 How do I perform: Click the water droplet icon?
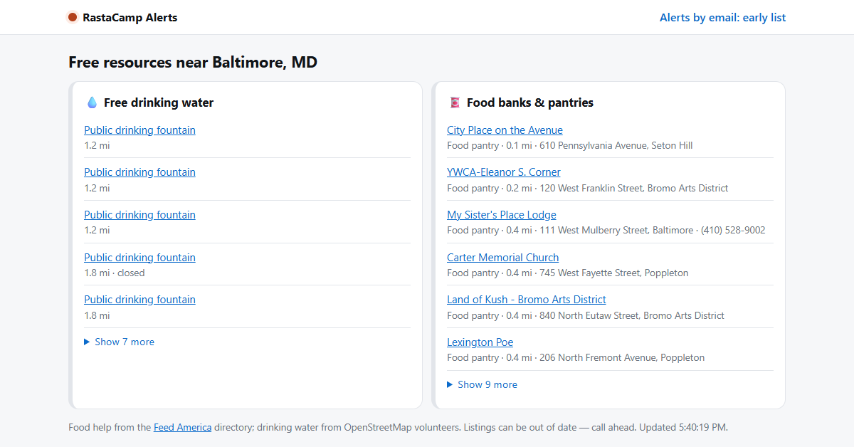point(92,102)
